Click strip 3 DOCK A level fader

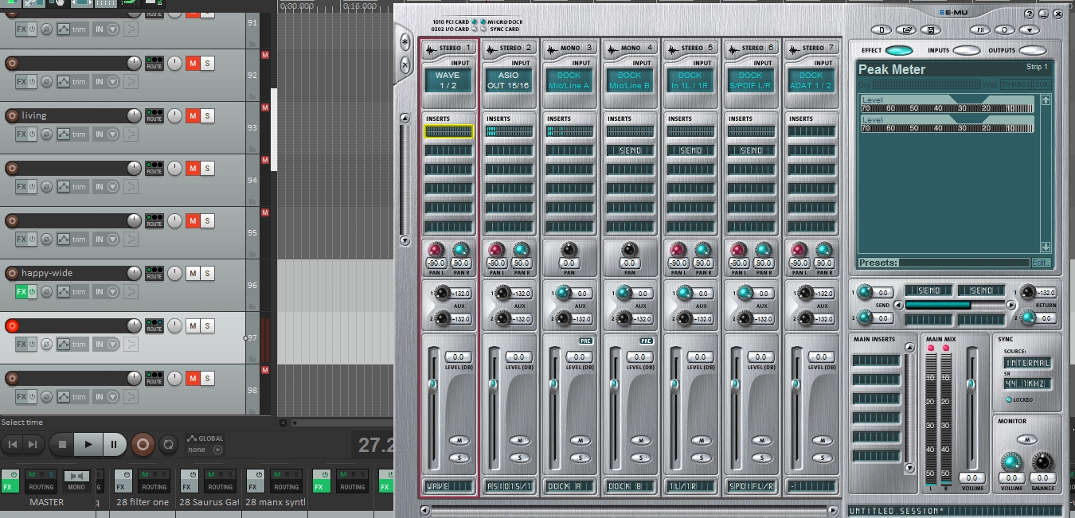point(553,384)
